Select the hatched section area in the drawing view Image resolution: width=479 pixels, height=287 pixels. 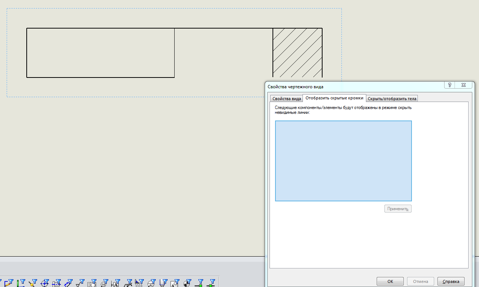(x=297, y=53)
